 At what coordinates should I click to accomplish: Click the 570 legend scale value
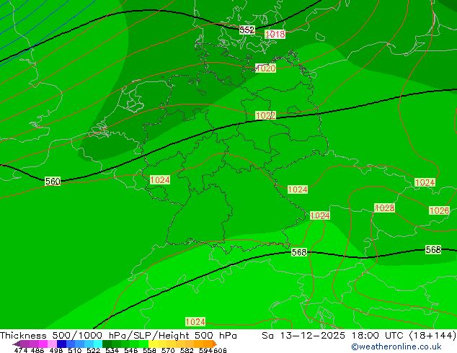[168, 350]
